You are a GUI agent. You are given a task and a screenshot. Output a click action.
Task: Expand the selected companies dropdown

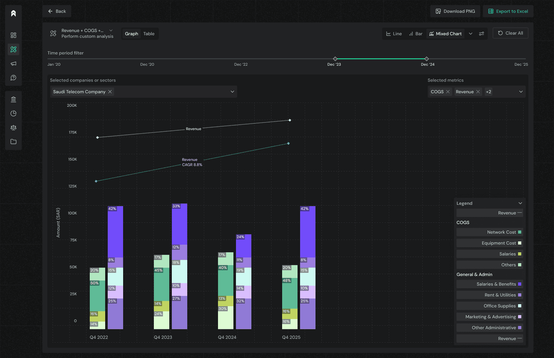232,92
